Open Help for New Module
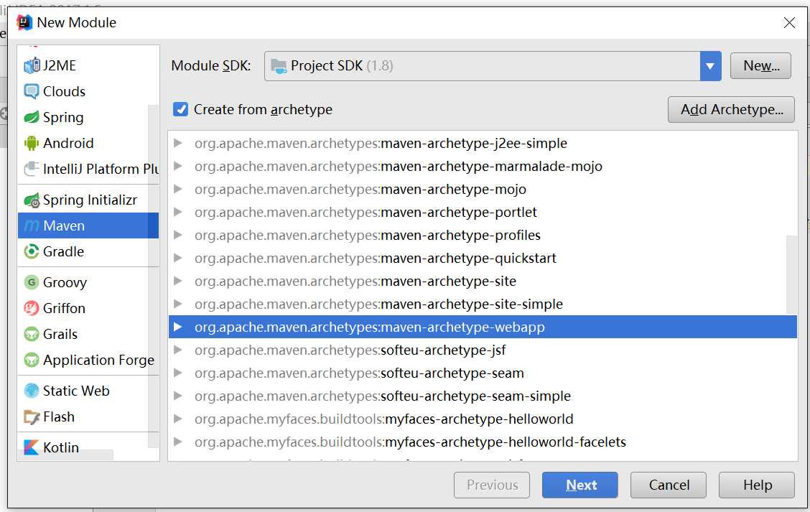 pos(757,485)
